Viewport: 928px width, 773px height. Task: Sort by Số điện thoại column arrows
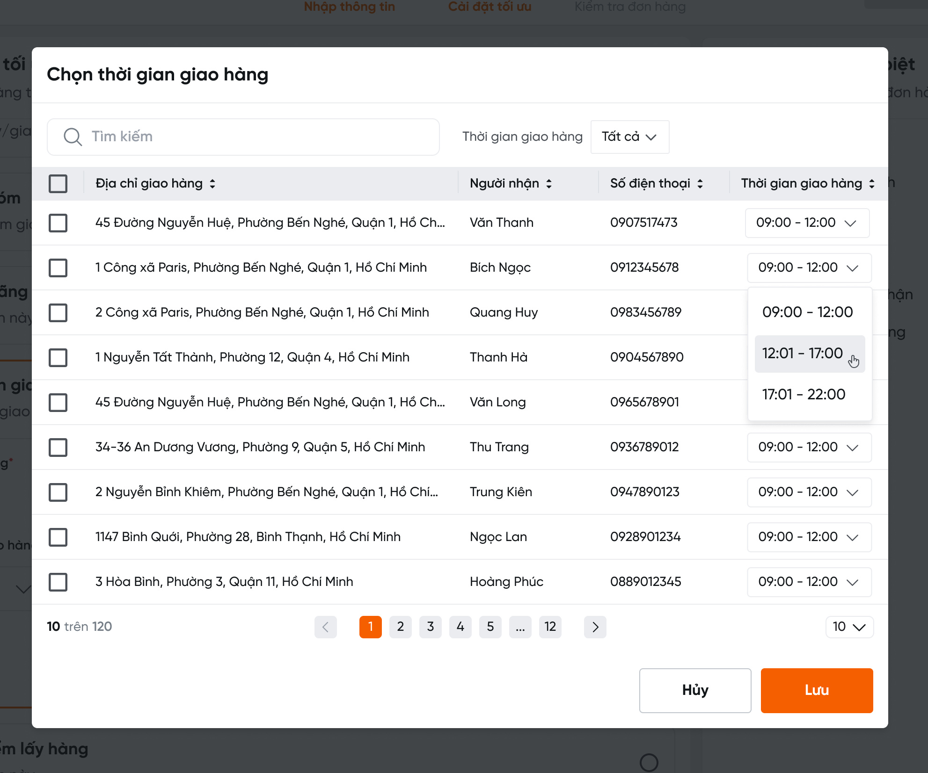(700, 184)
